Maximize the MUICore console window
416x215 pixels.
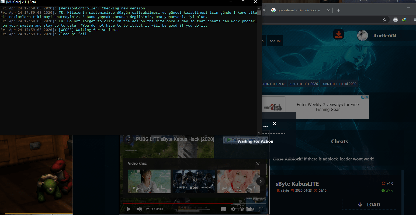coord(243,2)
